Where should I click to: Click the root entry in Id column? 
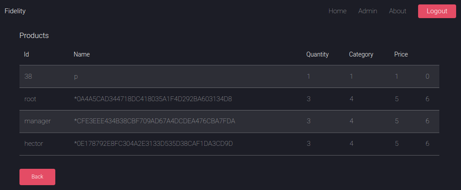coord(31,99)
